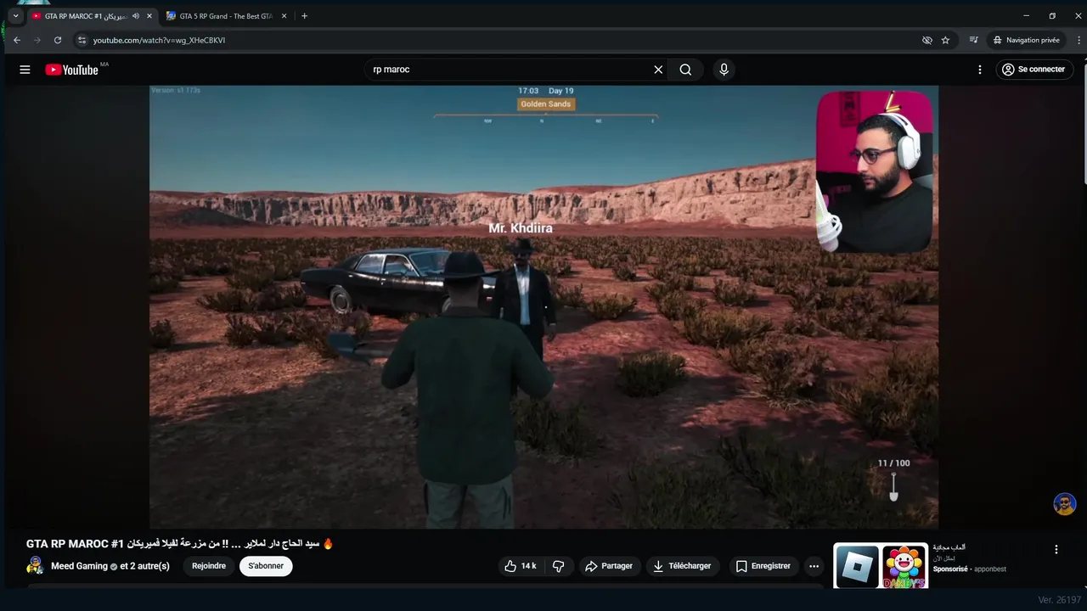
Task: Mute the tab via its speaker icon
Action: 136,16
